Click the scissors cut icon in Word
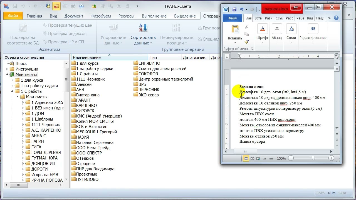The height and width of the screenshot is (200, 356). (x=246, y=27)
